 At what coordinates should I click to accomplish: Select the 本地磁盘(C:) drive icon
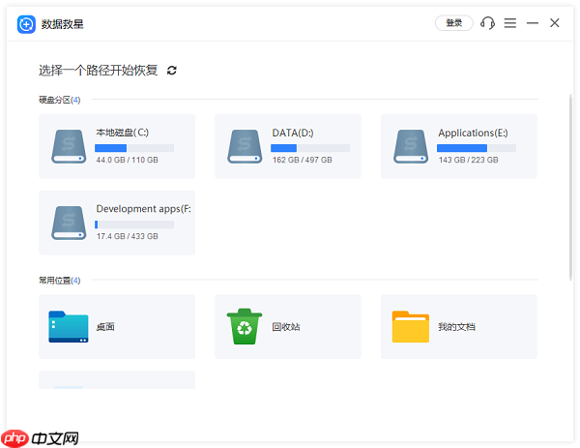(x=69, y=146)
